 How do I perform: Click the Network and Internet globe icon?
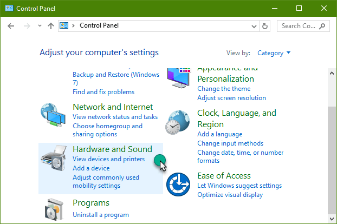point(53,115)
